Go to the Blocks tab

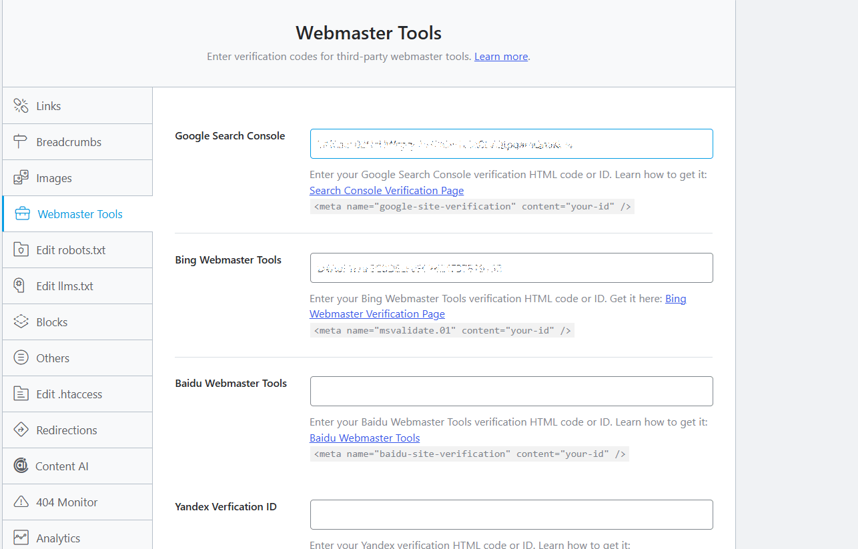77,322
